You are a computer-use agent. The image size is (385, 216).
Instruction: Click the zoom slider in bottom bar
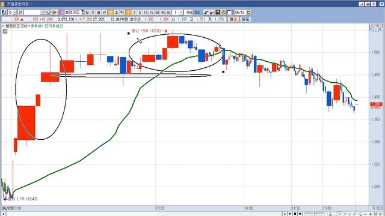coord(315,214)
